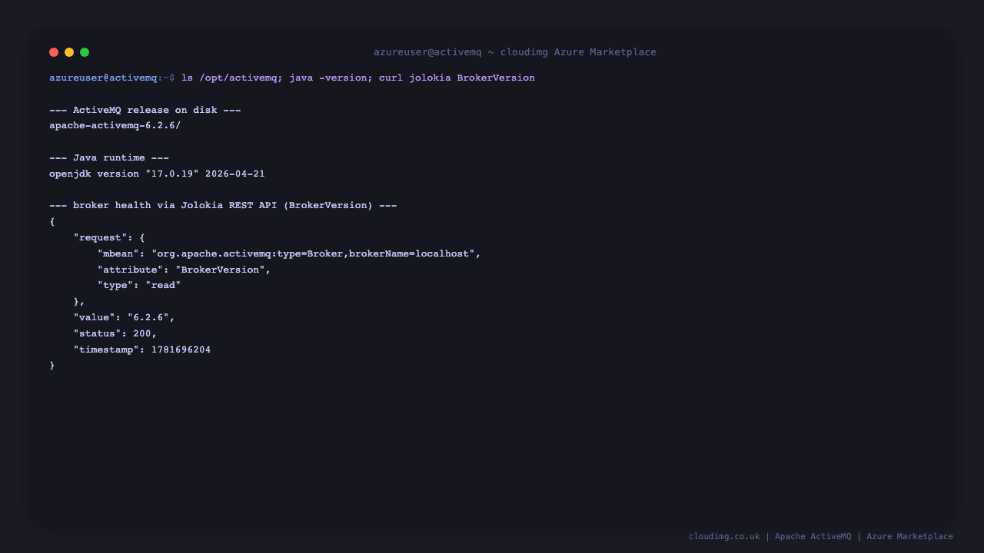
Task: Click the '--- ActiveMQ release on disk ---' heading
Action: click(x=145, y=111)
